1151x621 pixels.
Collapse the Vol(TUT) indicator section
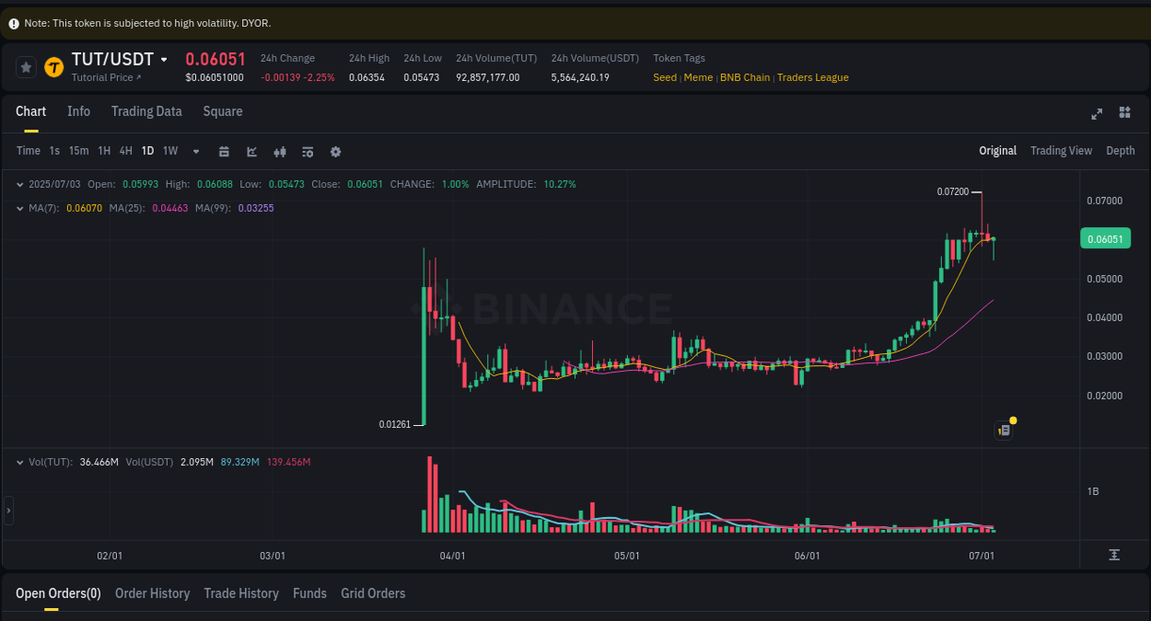pos(20,462)
